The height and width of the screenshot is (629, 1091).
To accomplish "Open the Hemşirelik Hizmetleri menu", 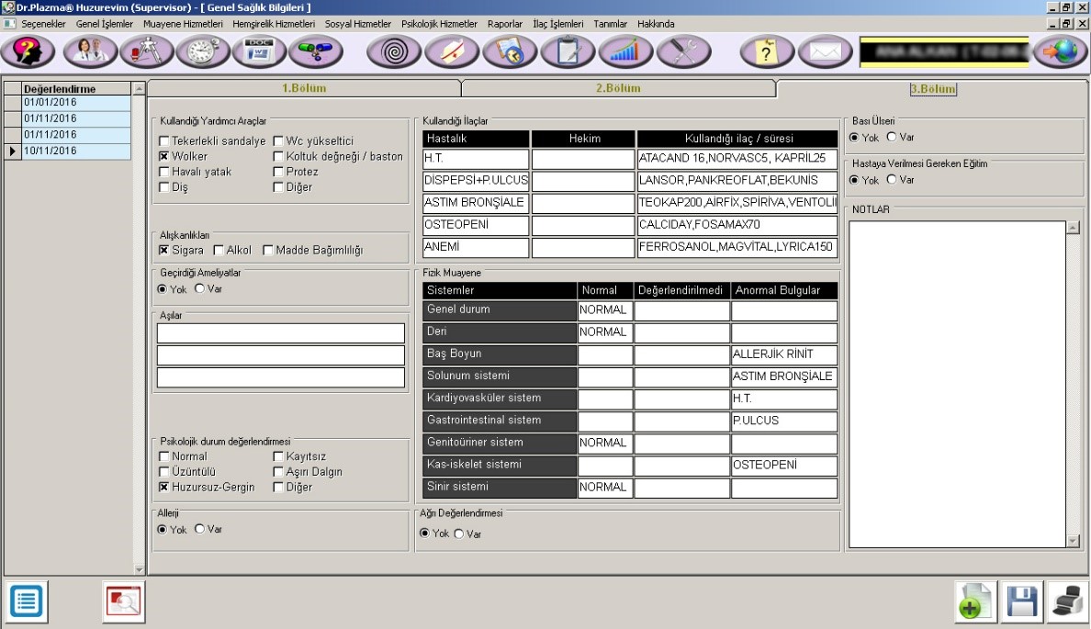I will pyautogui.click(x=274, y=24).
